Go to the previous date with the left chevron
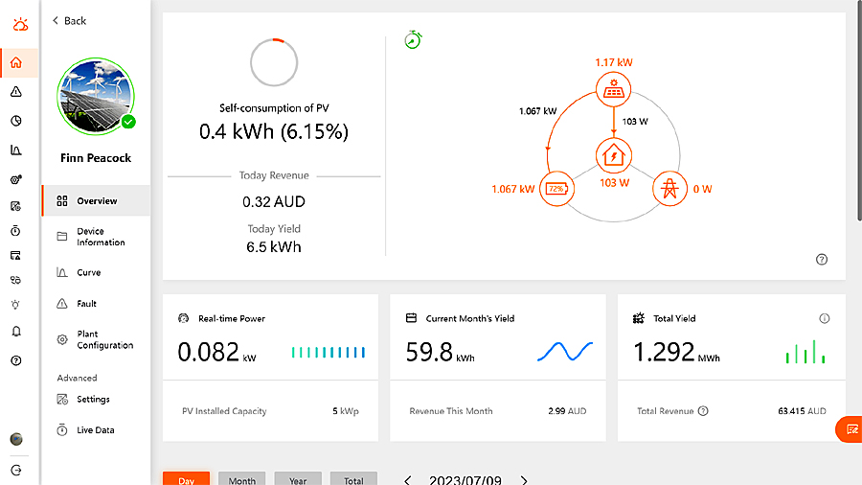The height and width of the screenshot is (485, 862). tap(407, 480)
